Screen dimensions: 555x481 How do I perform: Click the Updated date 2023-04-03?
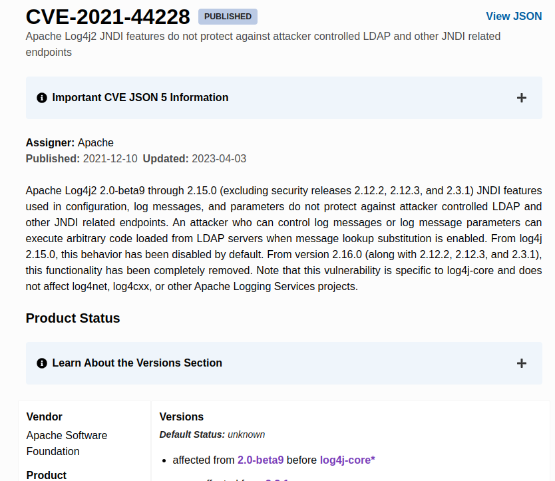coord(220,158)
